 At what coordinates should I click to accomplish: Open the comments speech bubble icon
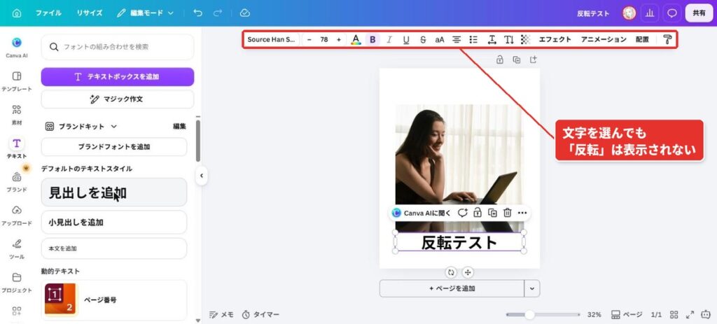[x=671, y=13]
